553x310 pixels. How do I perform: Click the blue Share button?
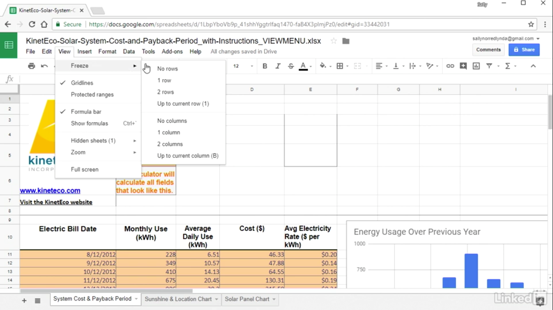coord(524,50)
